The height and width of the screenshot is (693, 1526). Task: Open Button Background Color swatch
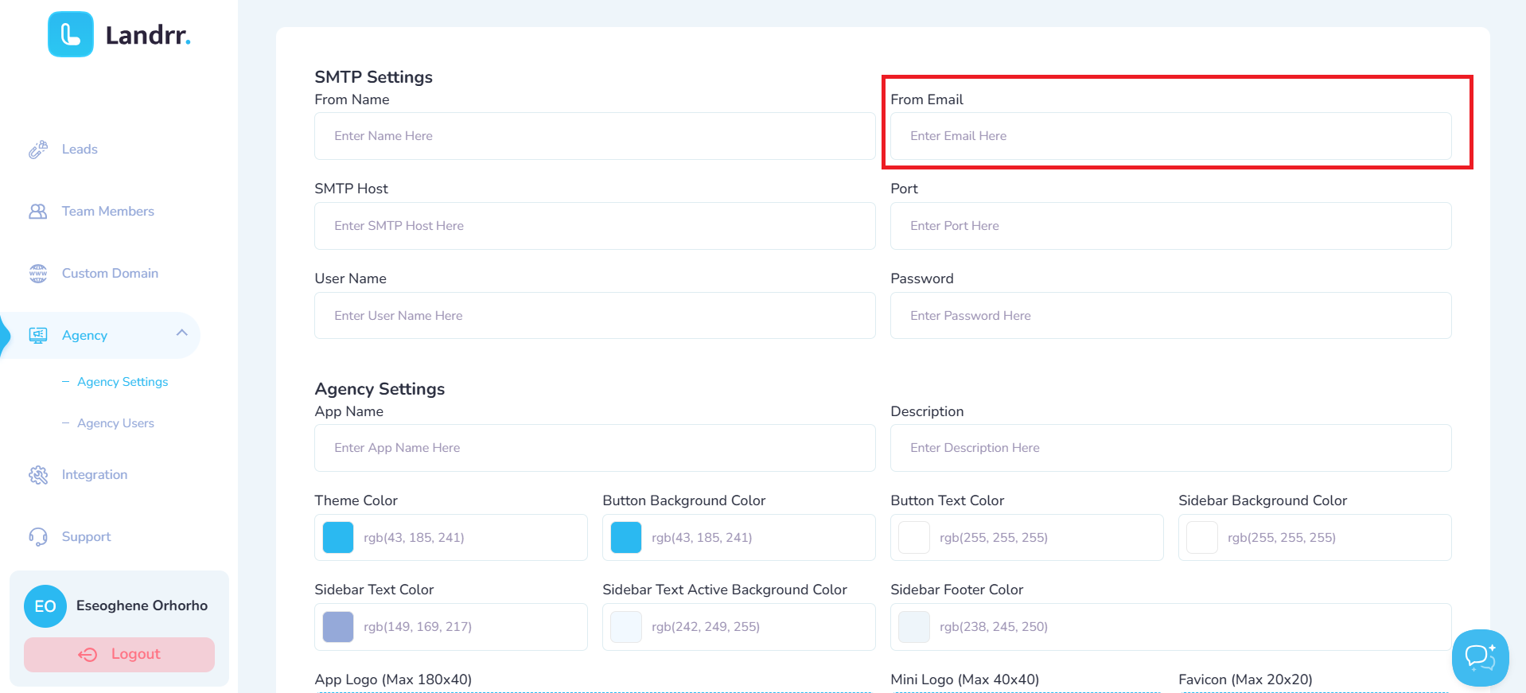[626, 538]
